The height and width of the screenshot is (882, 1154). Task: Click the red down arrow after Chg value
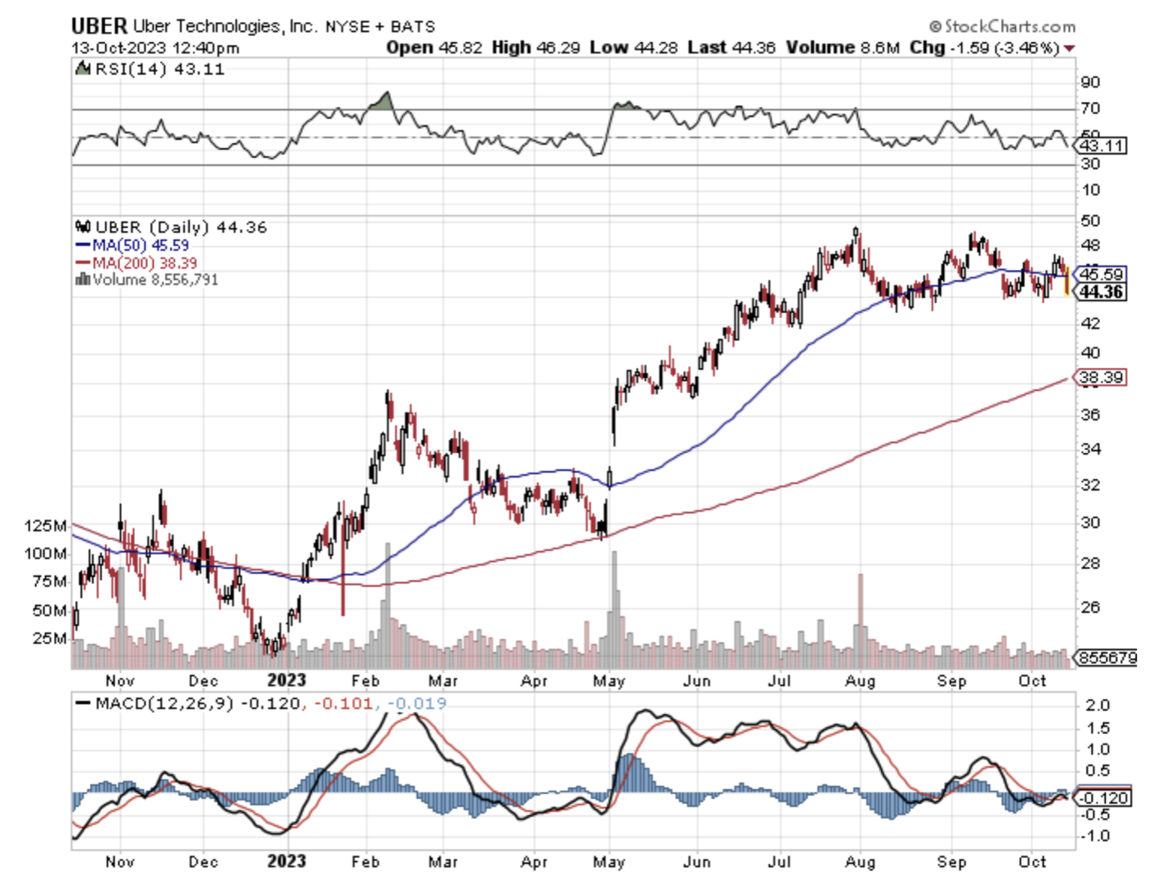1069,48
